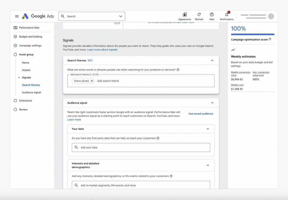The image size is (288, 200).
Task: Collapse the Your data section
Action: pos(208,129)
